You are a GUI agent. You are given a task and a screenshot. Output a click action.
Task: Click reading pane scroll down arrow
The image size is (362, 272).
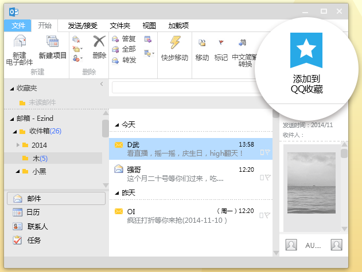pyautogui.click(x=344, y=229)
